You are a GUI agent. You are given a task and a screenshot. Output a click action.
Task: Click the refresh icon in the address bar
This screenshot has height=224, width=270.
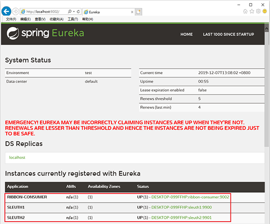click(78, 11)
